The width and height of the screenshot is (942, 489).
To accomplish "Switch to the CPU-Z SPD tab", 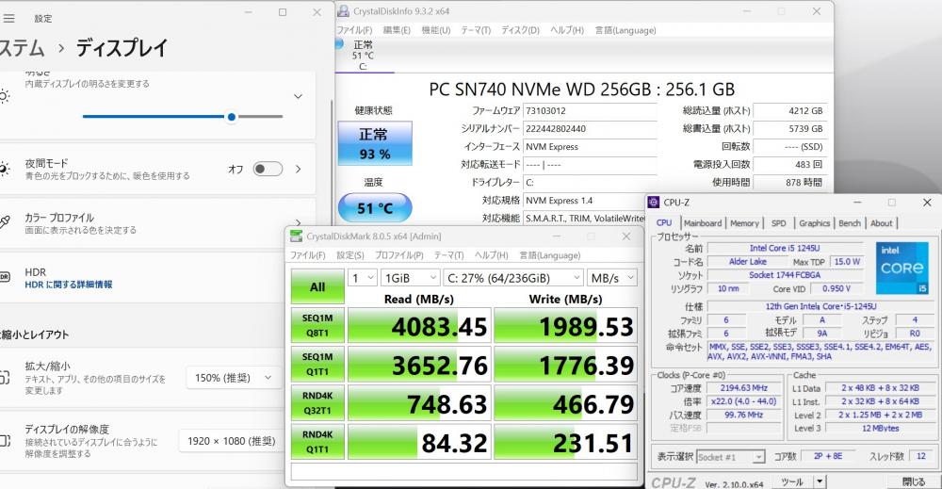I will tap(779, 223).
